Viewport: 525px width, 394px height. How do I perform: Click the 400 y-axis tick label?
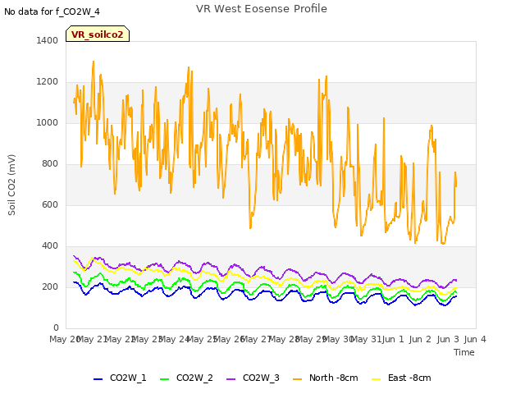[50, 246]
